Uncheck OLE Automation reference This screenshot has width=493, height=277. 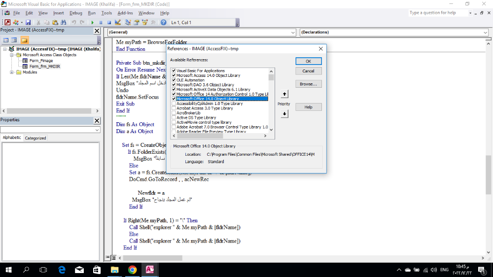click(174, 80)
